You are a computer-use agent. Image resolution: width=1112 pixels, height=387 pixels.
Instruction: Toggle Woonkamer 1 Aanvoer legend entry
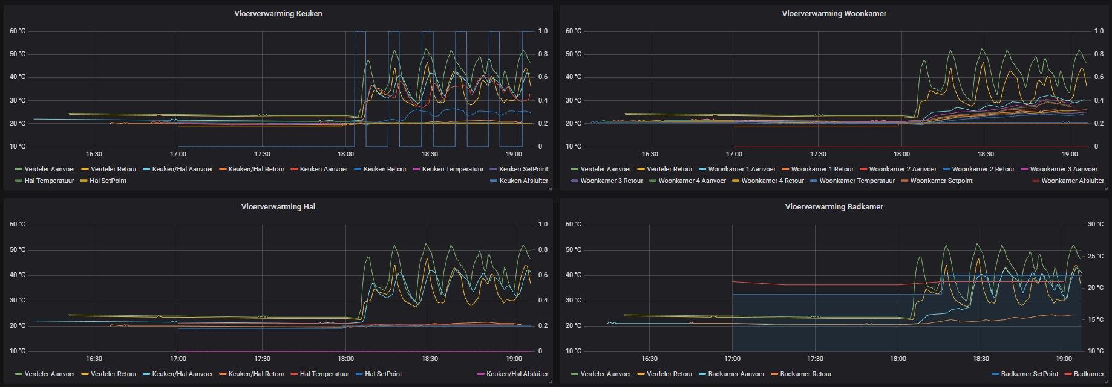(742, 170)
